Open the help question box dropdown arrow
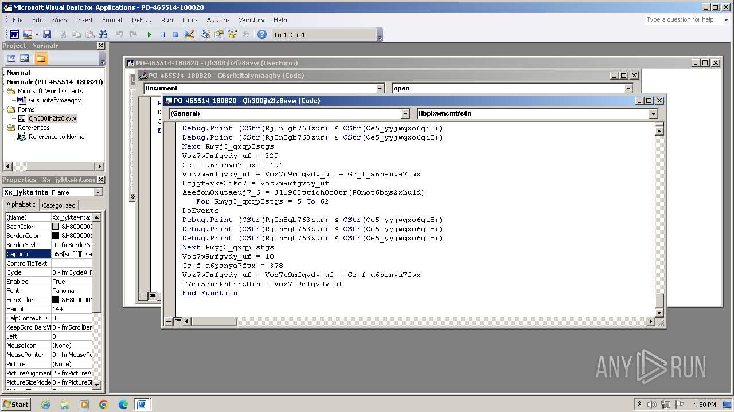The width and height of the screenshot is (734, 412). tap(725, 20)
